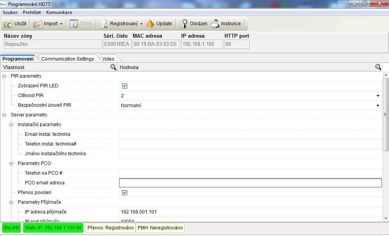Open Bezpečnostní úroveň PIR dropdown
389x236 pixels.
[378, 106]
